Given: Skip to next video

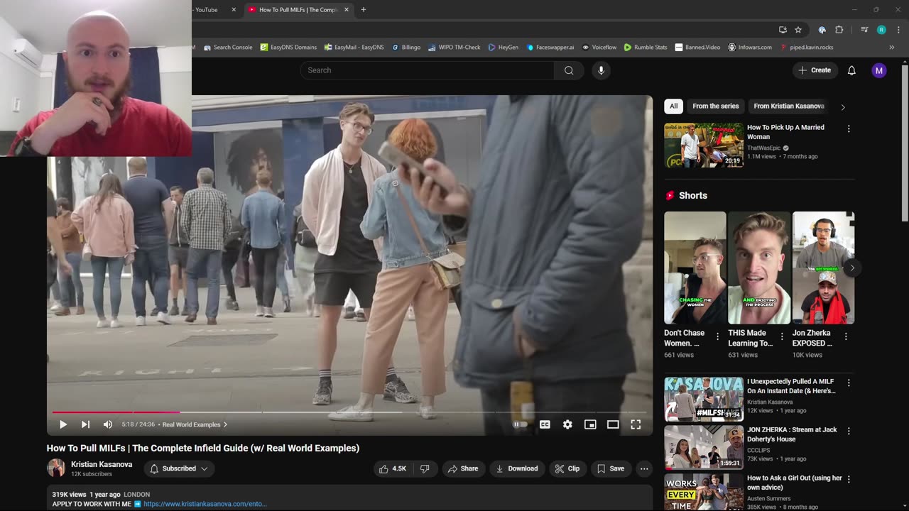Looking at the screenshot, I should (85, 424).
